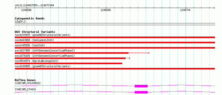Select the thick red bar for esv3627985
222x95 pixels.
pyautogui.click(x=72, y=53)
